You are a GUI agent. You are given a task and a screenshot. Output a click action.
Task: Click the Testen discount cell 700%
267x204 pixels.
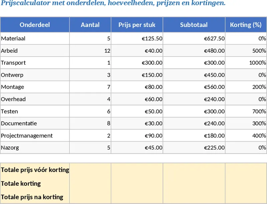pyautogui.click(x=246, y=111)
